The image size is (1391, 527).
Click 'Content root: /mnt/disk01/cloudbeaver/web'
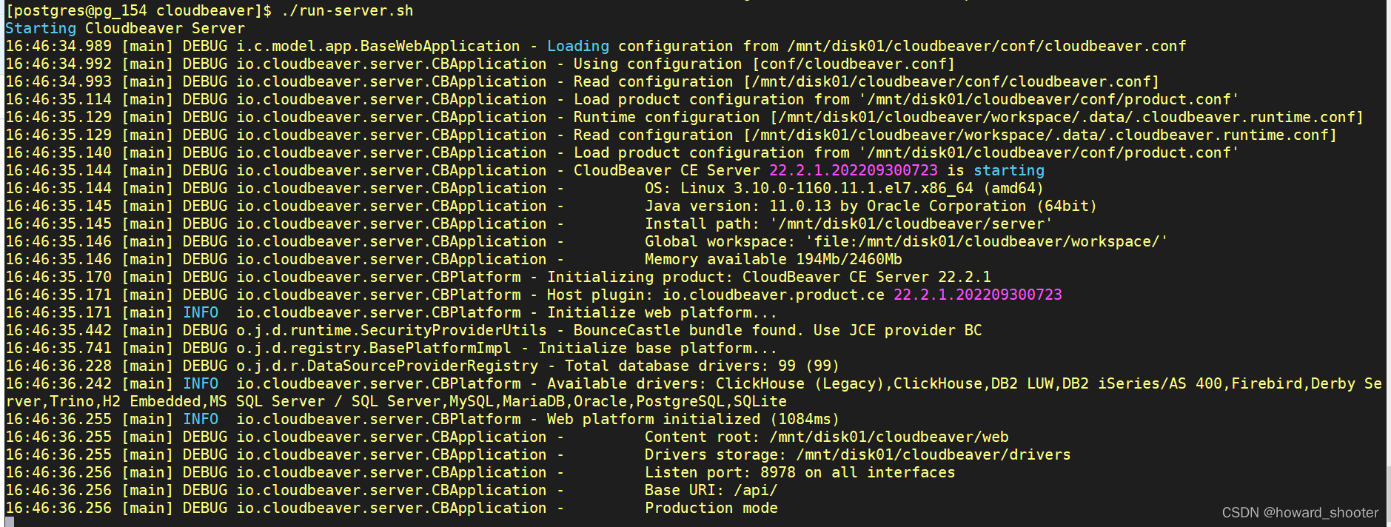827,437
